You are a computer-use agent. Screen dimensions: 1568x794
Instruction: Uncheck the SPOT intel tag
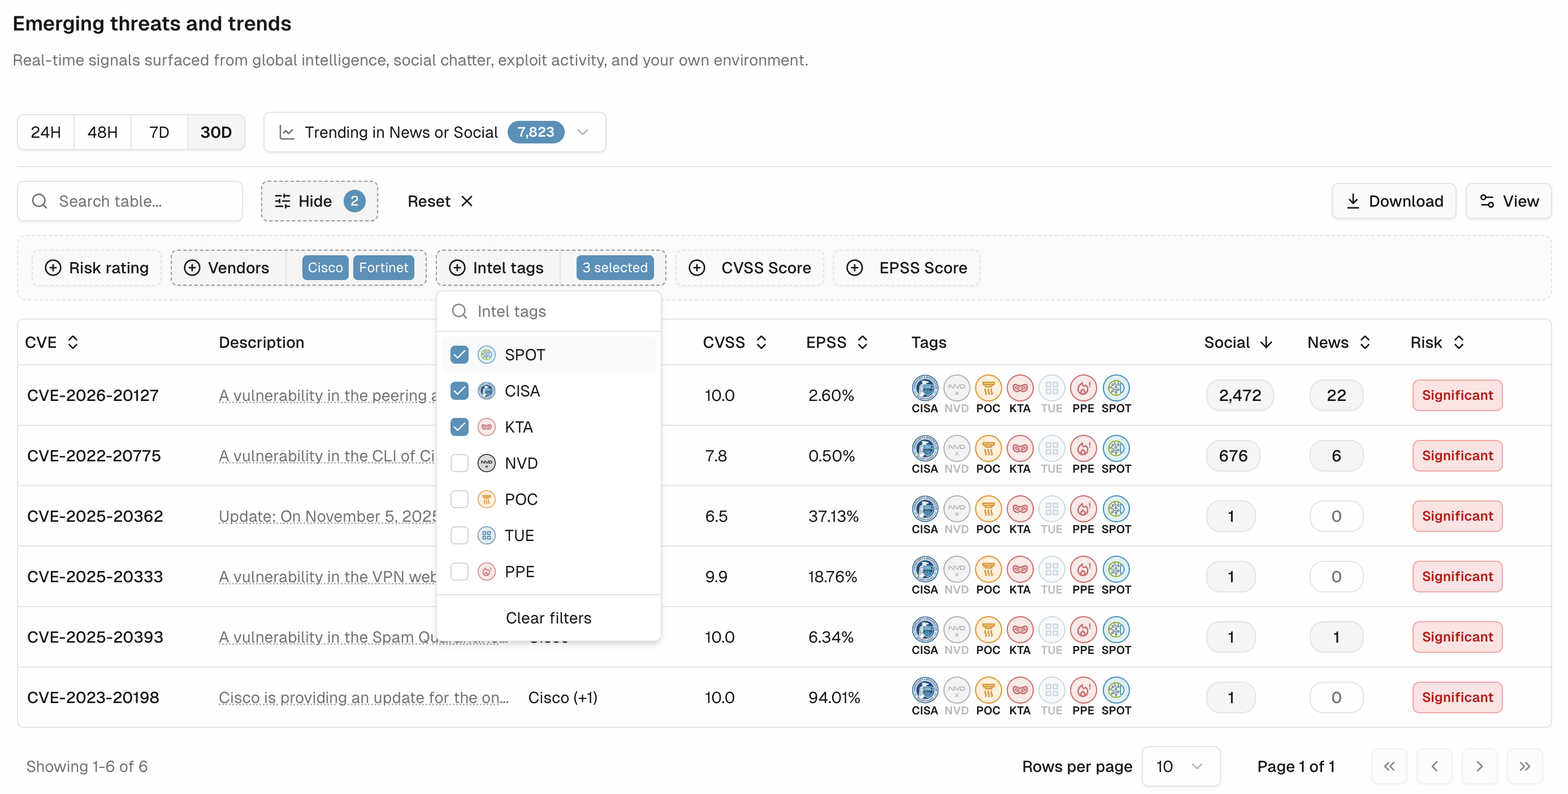click(x=460, y=355)
